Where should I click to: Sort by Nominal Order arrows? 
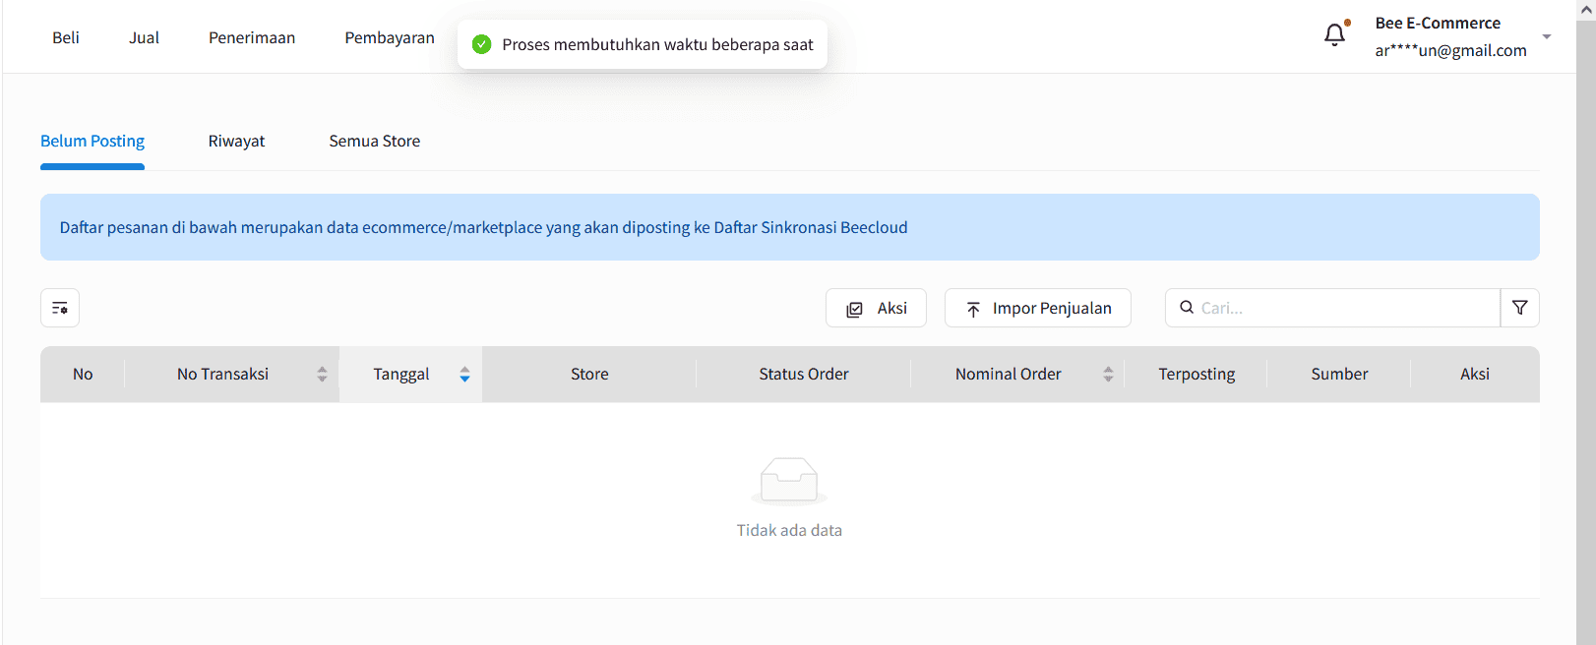coord(1108,375)
